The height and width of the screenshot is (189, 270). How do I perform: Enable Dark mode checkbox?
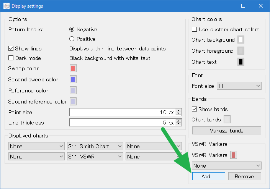[11, 58]
